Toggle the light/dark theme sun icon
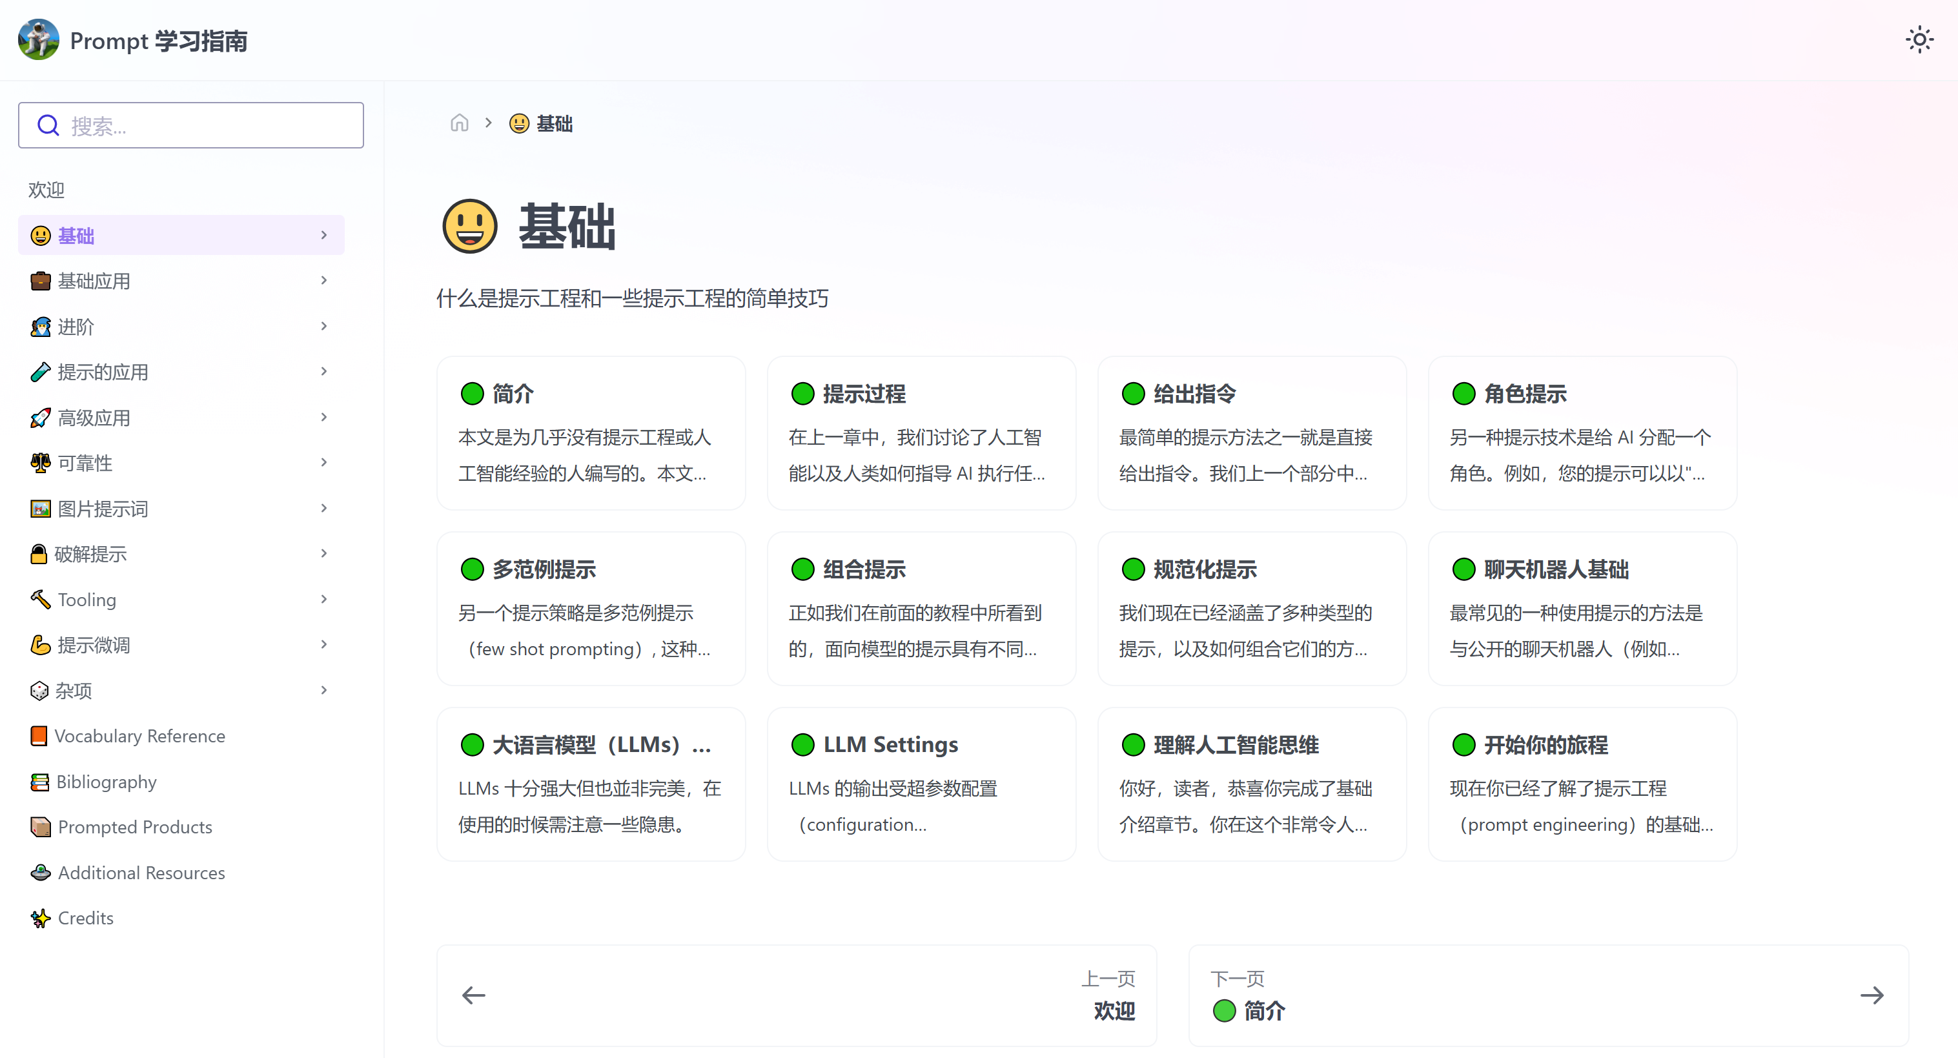Viewport: 1958px width, 1058px height. 1919,39
